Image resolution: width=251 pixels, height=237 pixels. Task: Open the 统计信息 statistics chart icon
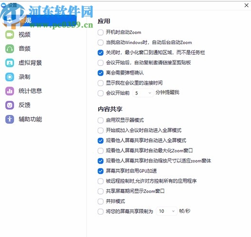[10, 91]
